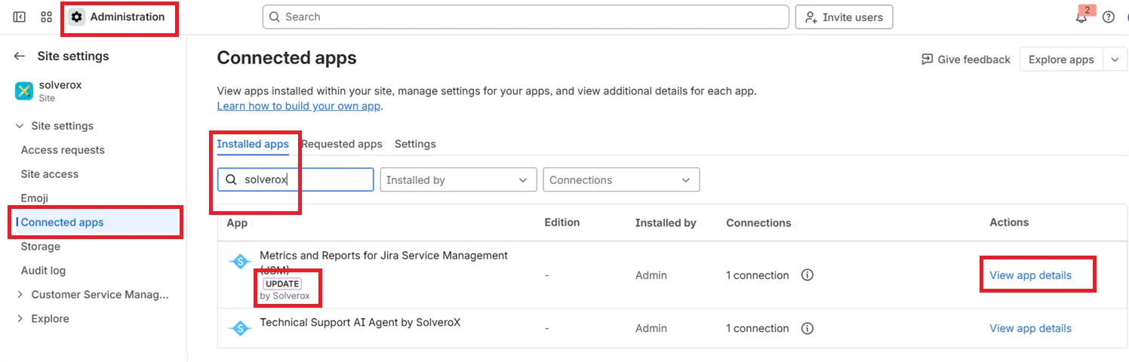Click the Actions column header
Image resolution: width=1129 pixels, height=362 pixels.
tap(1009, 222)
